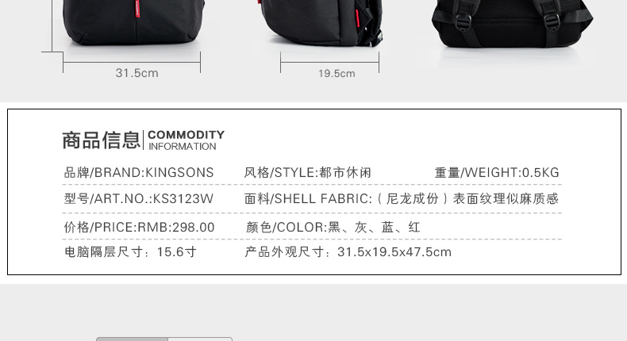The image size is (627, 341).
Task: Click the 产品外观尺寸 31.5x19.5x47.5cm entry
Action: (x=348, y=252)
